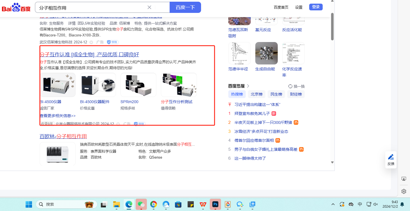Open Google Chrome from the taskbar
This screenshot has width=410, height=211.
[x=154, y=204]
